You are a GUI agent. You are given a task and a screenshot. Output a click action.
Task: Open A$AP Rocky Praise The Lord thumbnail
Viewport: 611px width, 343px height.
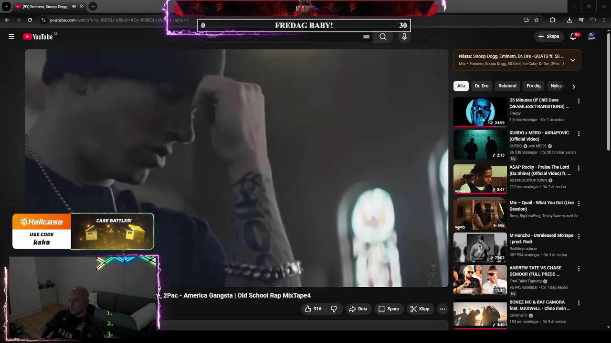(x=480, y=179)
